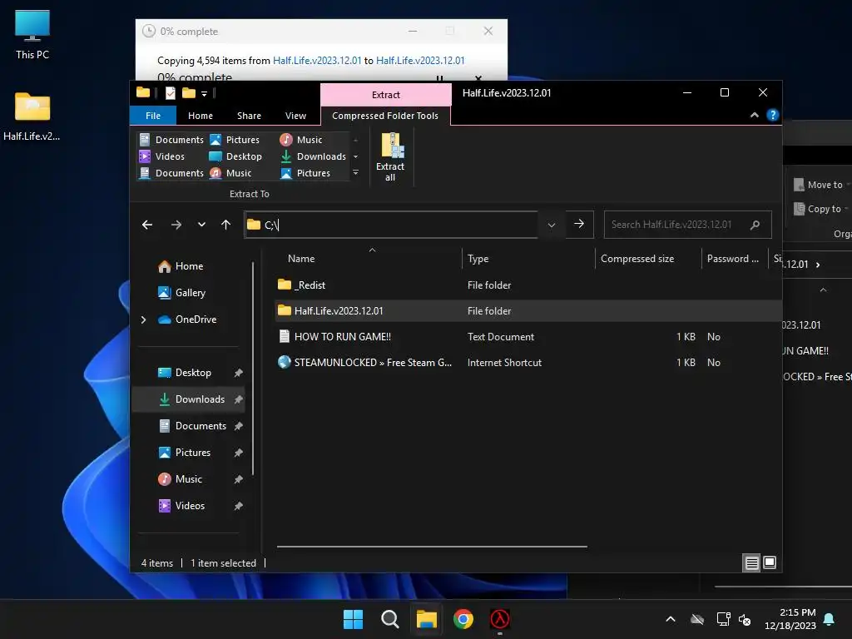The height and width of the screenshot is (639, 852).
Task: Switch to Large icons view in the status bar
Action: [770, 562]
